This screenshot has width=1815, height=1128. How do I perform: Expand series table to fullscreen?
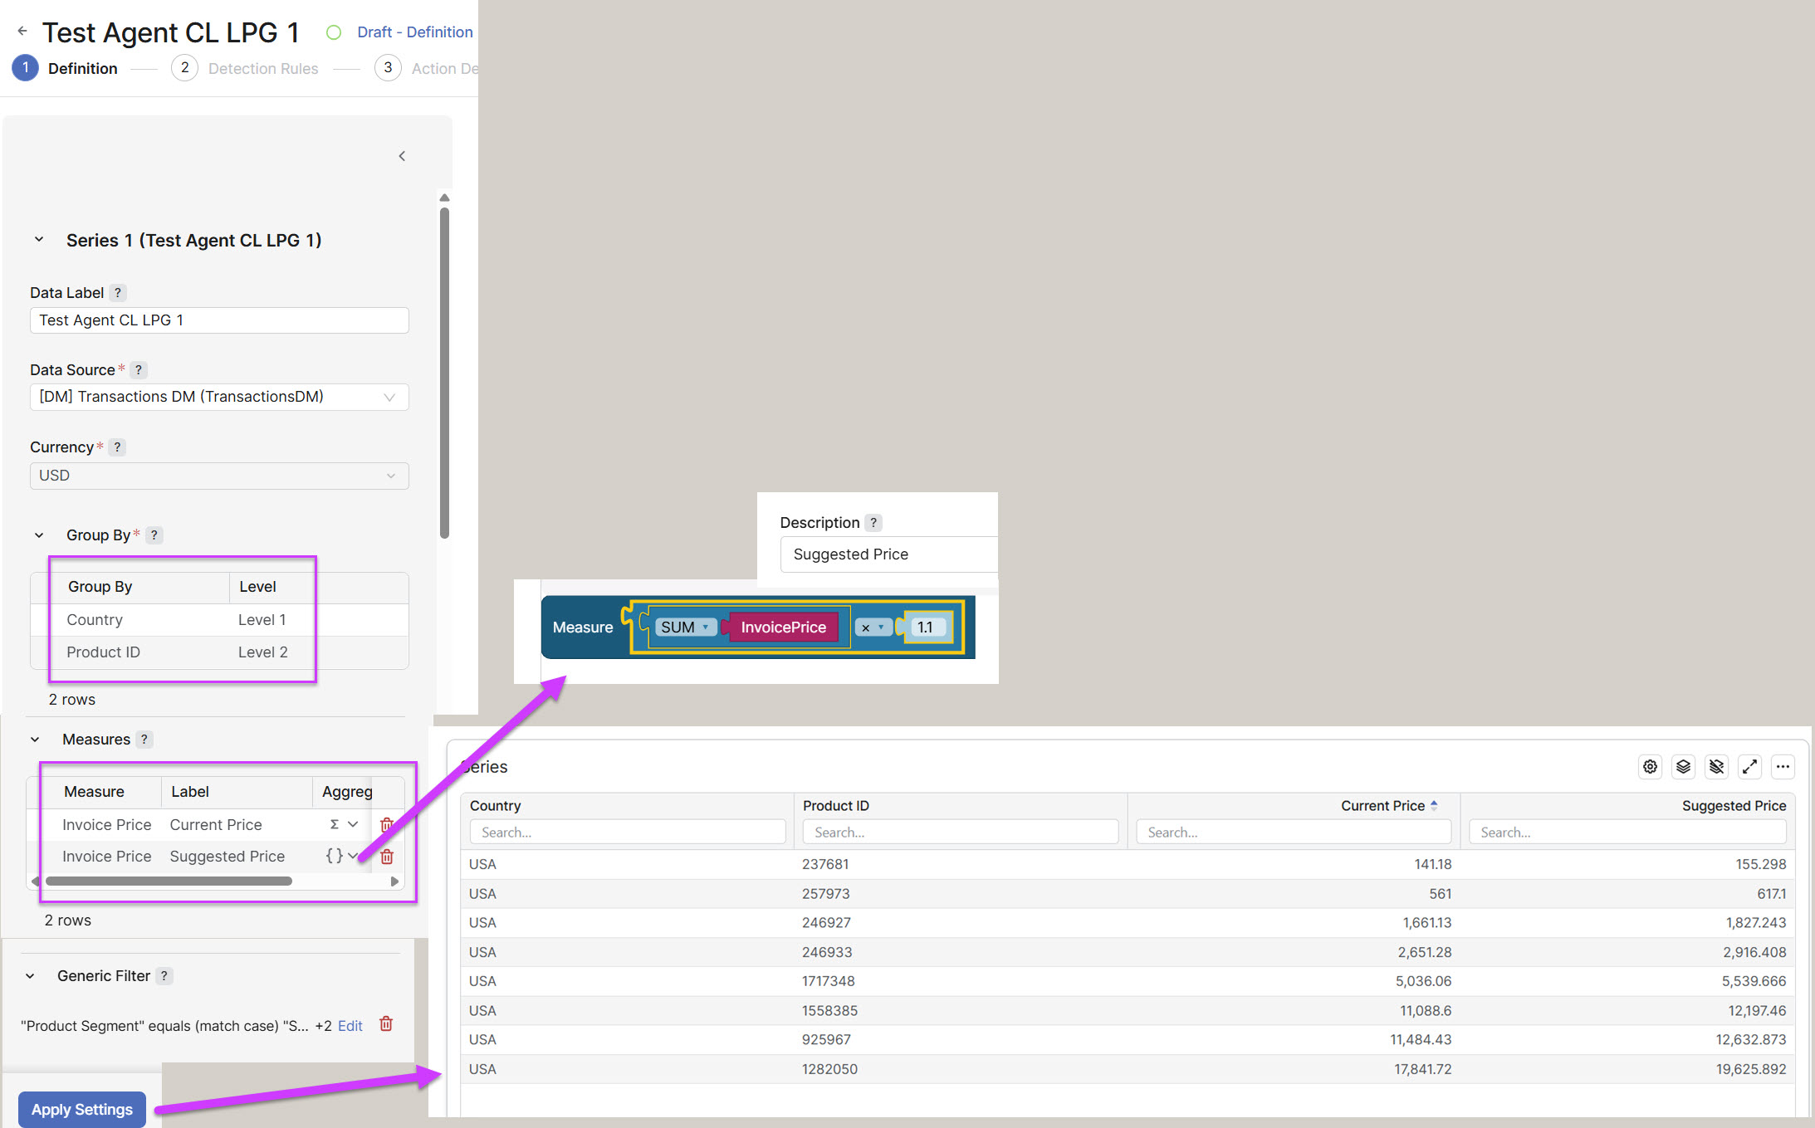point(1749,766)
